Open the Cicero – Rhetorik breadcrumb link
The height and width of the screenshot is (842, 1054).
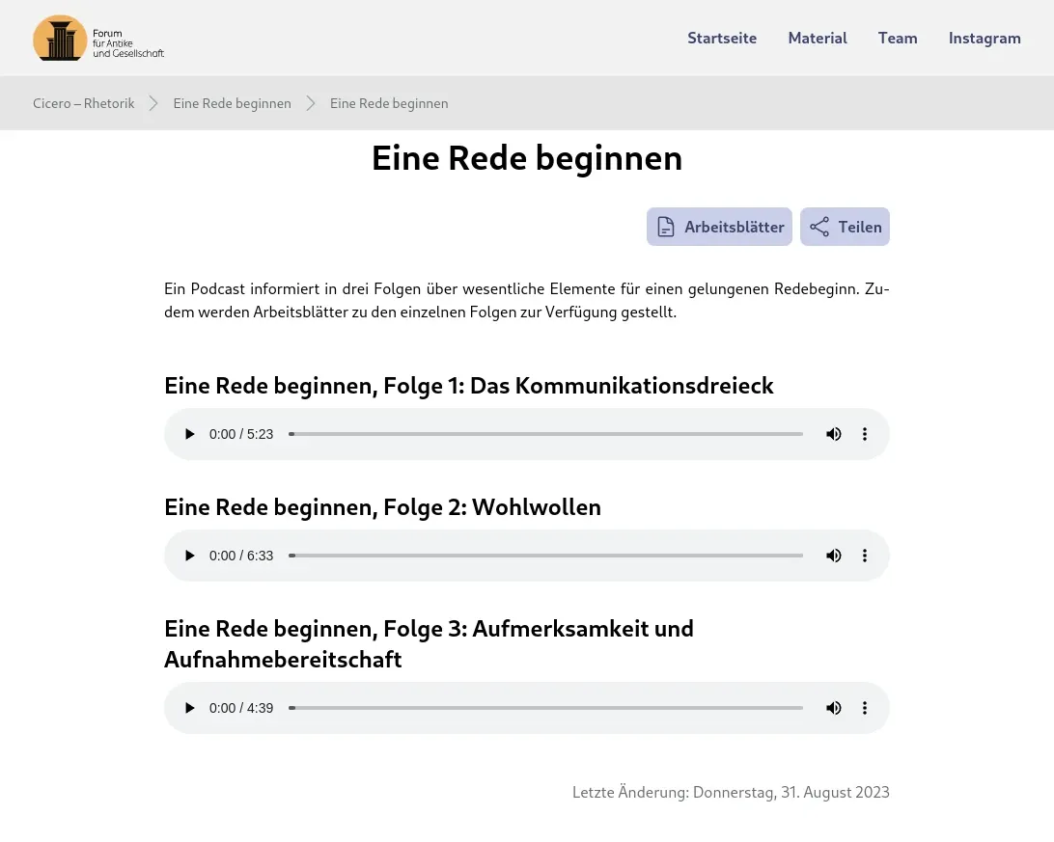click(x=83, y=103)
